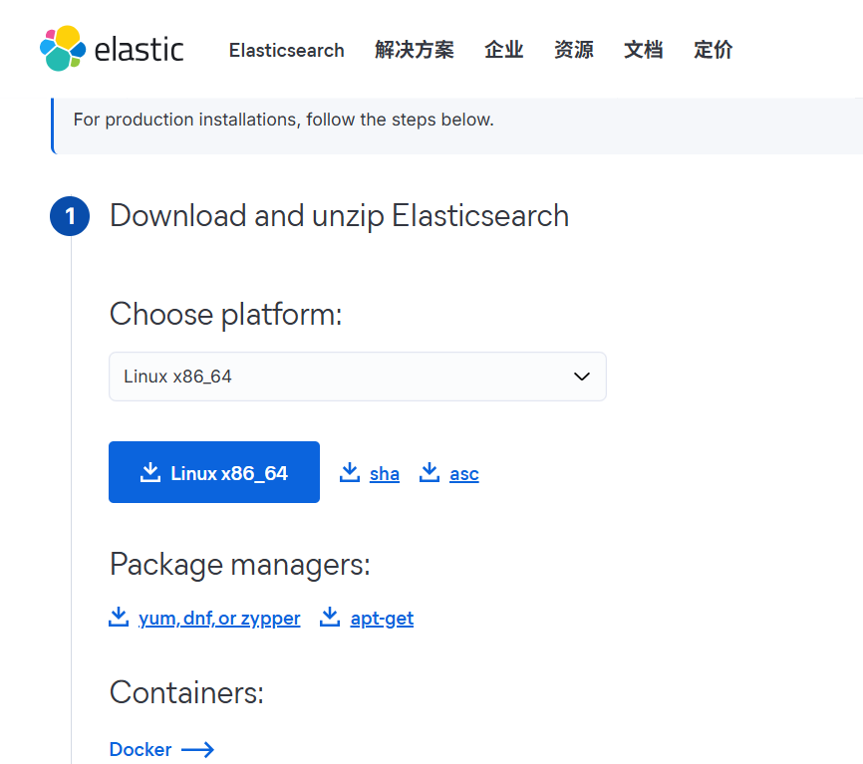The width and height of the screenshot is (863, 764).
Task: Open the Elasticsearch nav menu
Action: pos(286,50)
